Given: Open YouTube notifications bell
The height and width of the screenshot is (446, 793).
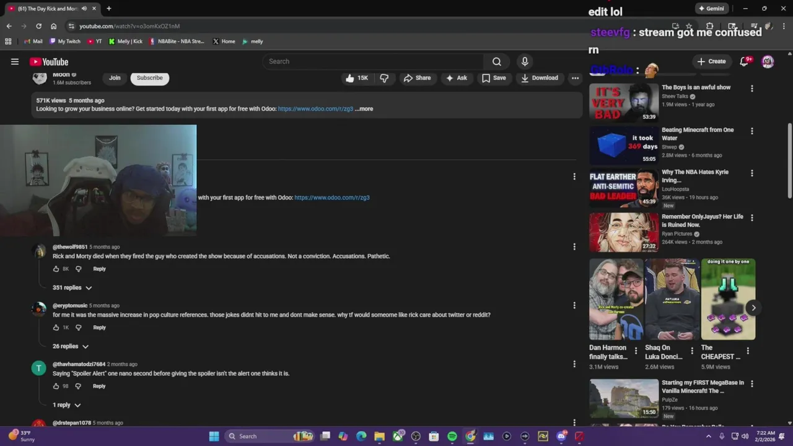Looking at the screenshot, I should (745, 61).
